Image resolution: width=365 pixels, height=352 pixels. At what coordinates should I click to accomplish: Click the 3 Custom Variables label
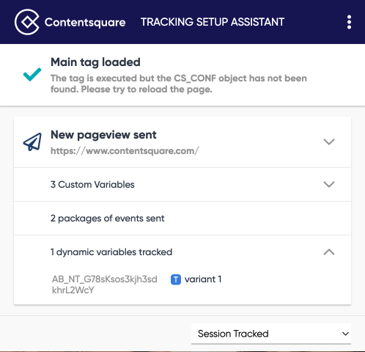[x=92, y=185]
